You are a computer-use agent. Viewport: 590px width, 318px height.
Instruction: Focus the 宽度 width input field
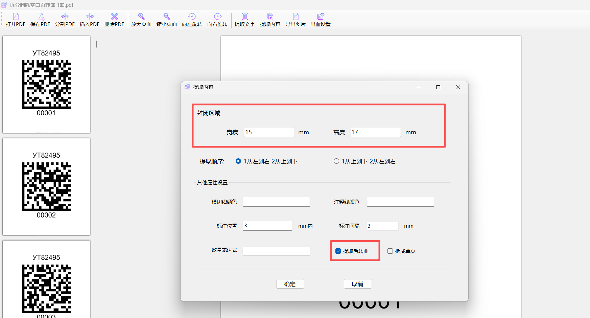click(x=269, y=132)
